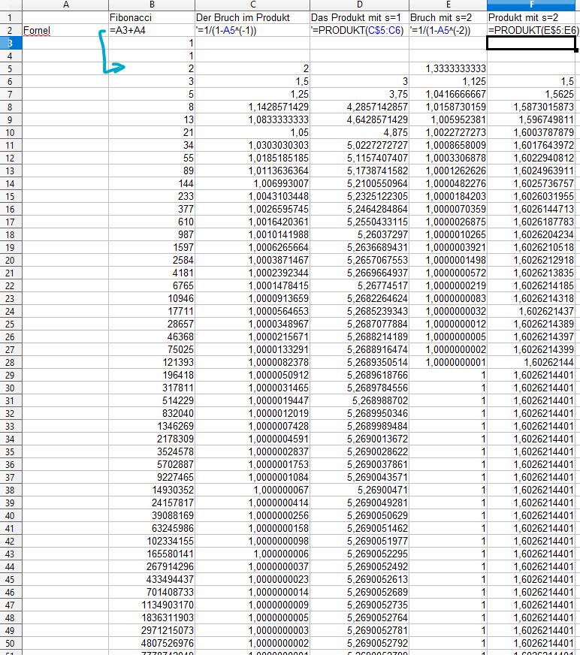Click the cell showing 1,3333333333
Image resolution: width=580 pixels, height=655 pixels.
(447, 68)
